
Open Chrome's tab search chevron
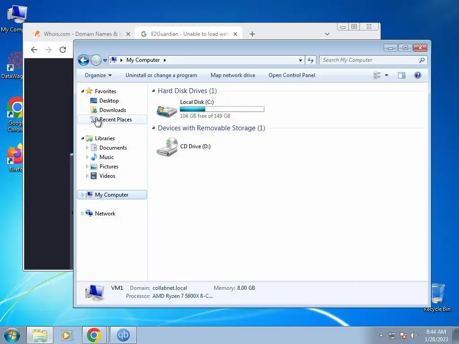(327, 34)
